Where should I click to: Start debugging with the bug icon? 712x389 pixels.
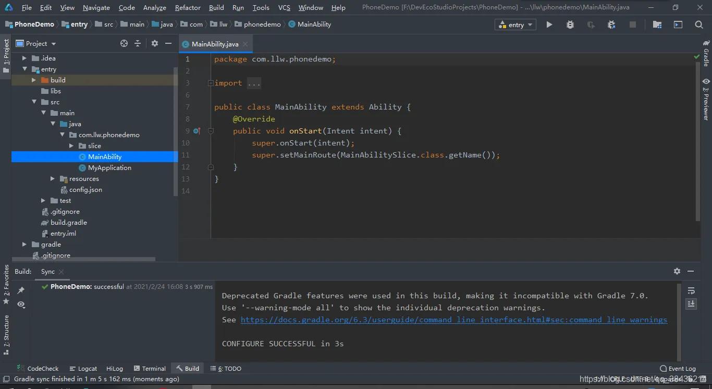[570, 25]
